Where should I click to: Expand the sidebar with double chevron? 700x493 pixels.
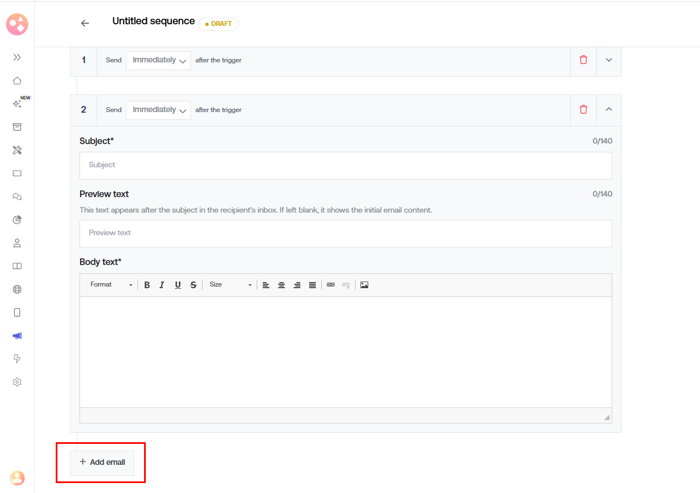pyautogui.click(x=17, y=57)
